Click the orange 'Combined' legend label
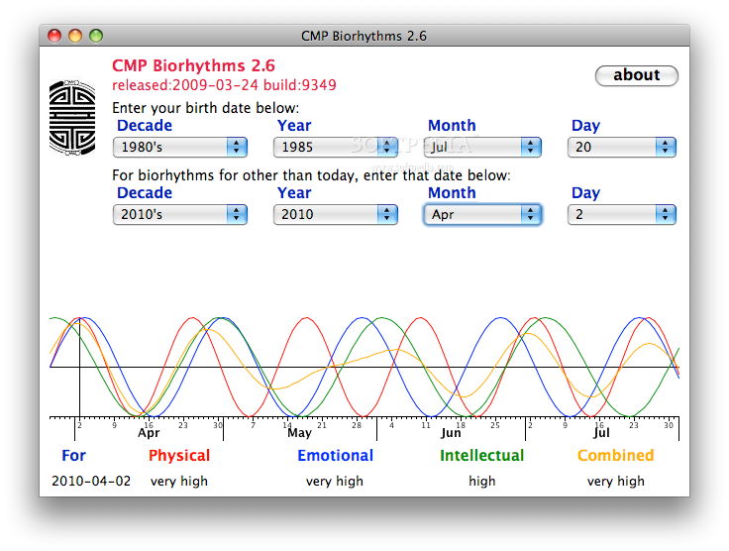The image size is (729, 551). 615,455
